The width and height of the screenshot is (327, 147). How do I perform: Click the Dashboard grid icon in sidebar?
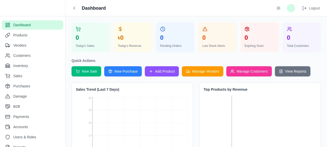click(x=8, y=25)
